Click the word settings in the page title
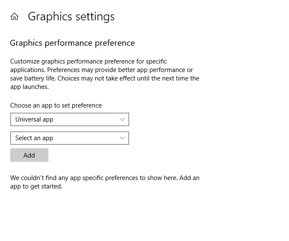This screenshot has width=289, height=241. pyautogui.click(x=95, y=17)
